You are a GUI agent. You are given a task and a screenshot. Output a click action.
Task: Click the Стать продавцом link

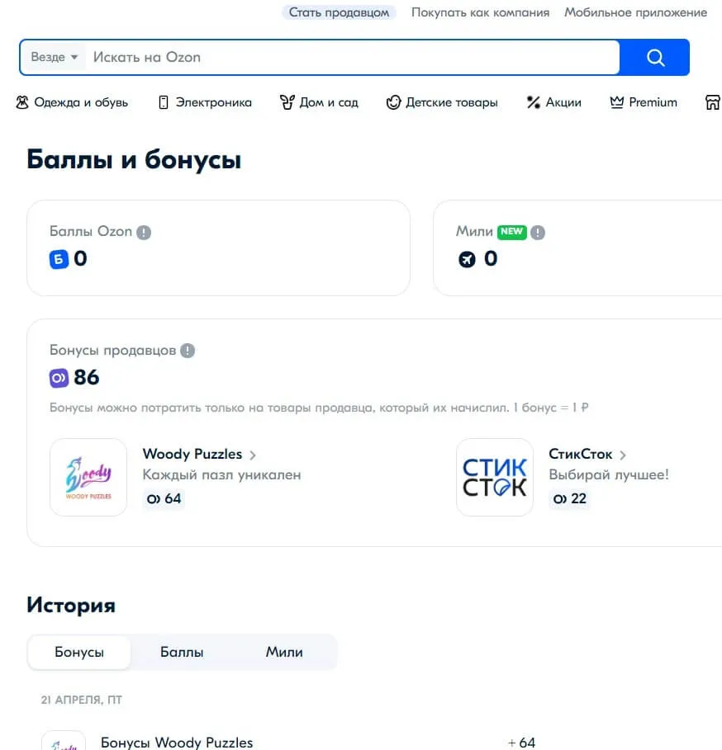coord(339,12)
